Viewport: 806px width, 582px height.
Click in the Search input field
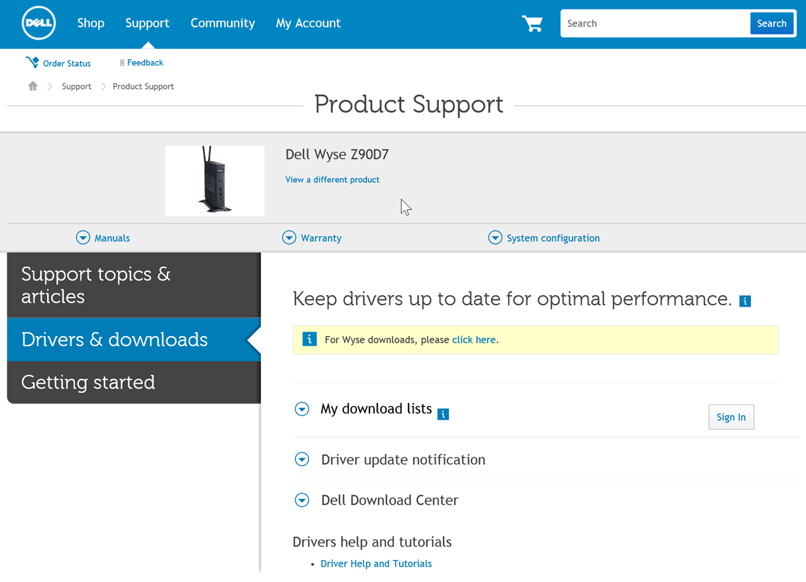click(655, 24)
